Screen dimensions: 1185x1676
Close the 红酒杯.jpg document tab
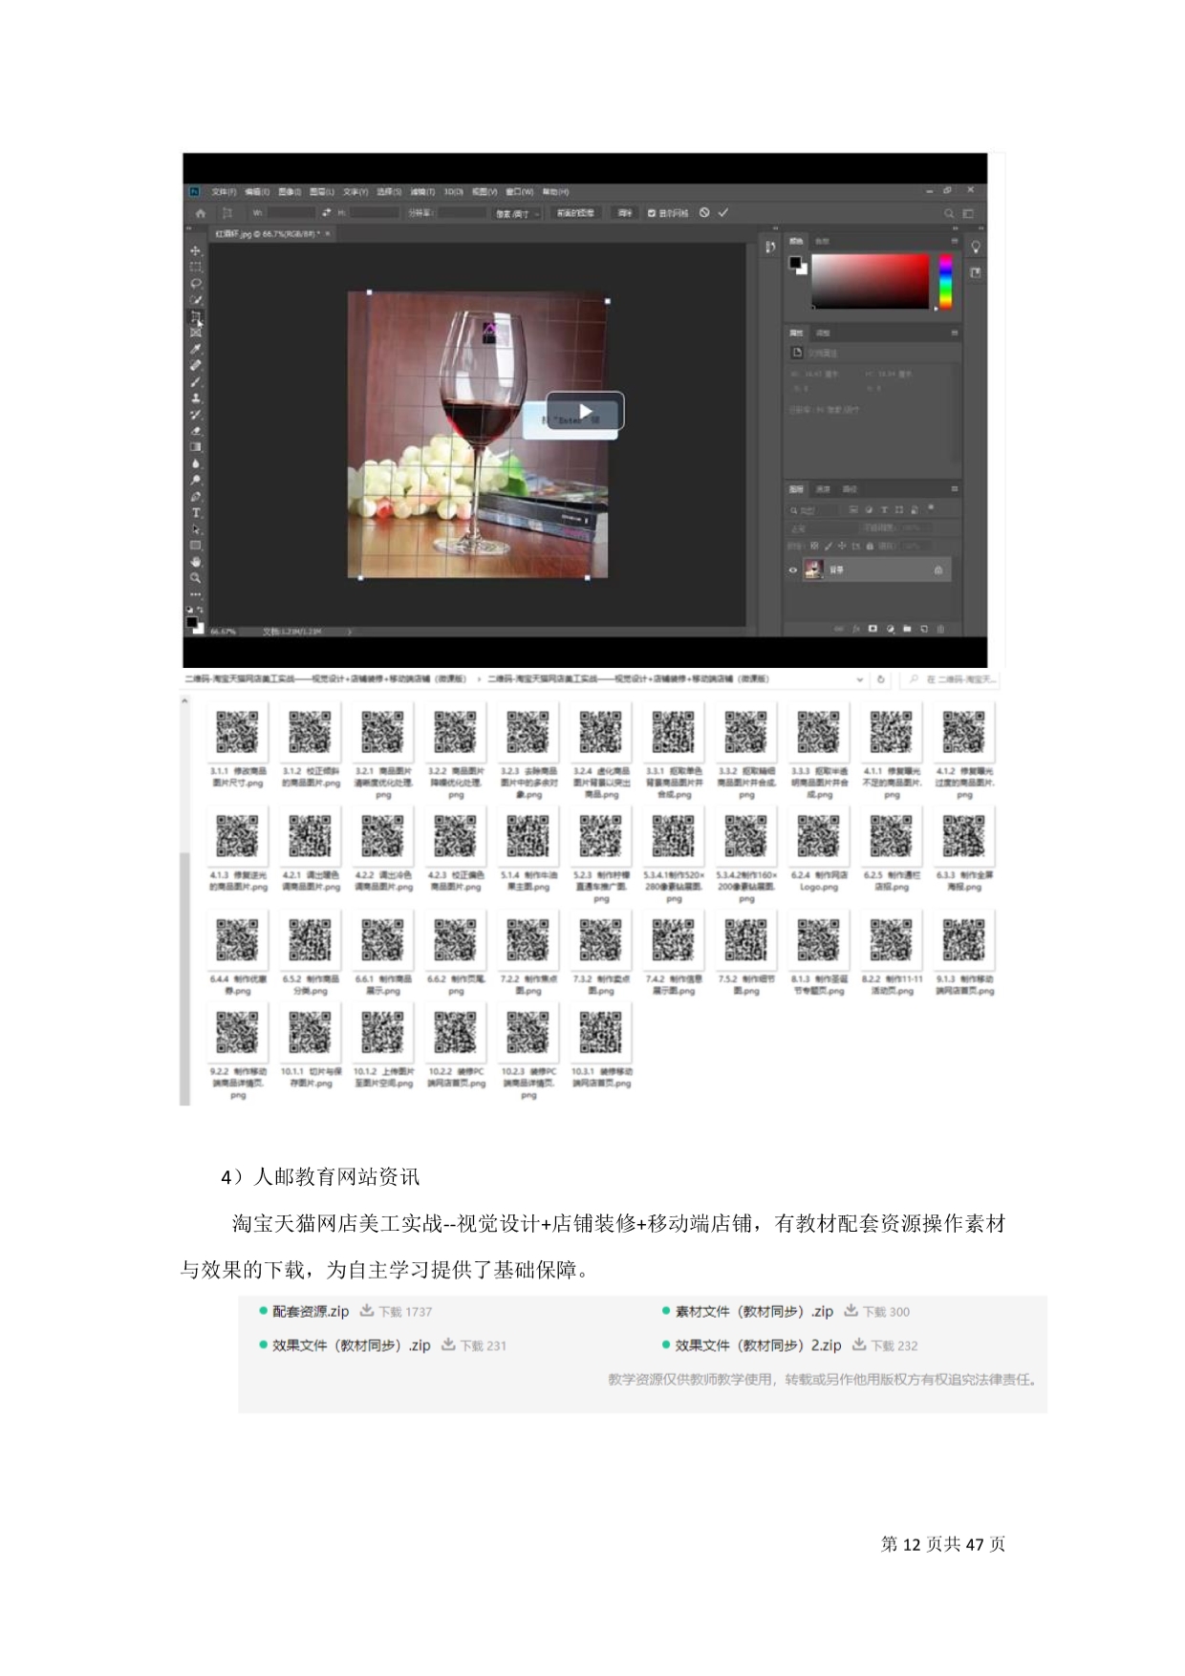coord(328,233)
